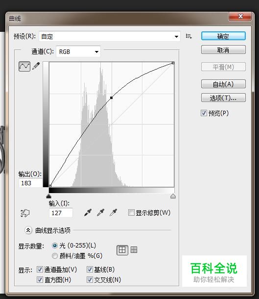259x299 pixels.
Task: Click the white point input slider
Action: pos(173,196)
